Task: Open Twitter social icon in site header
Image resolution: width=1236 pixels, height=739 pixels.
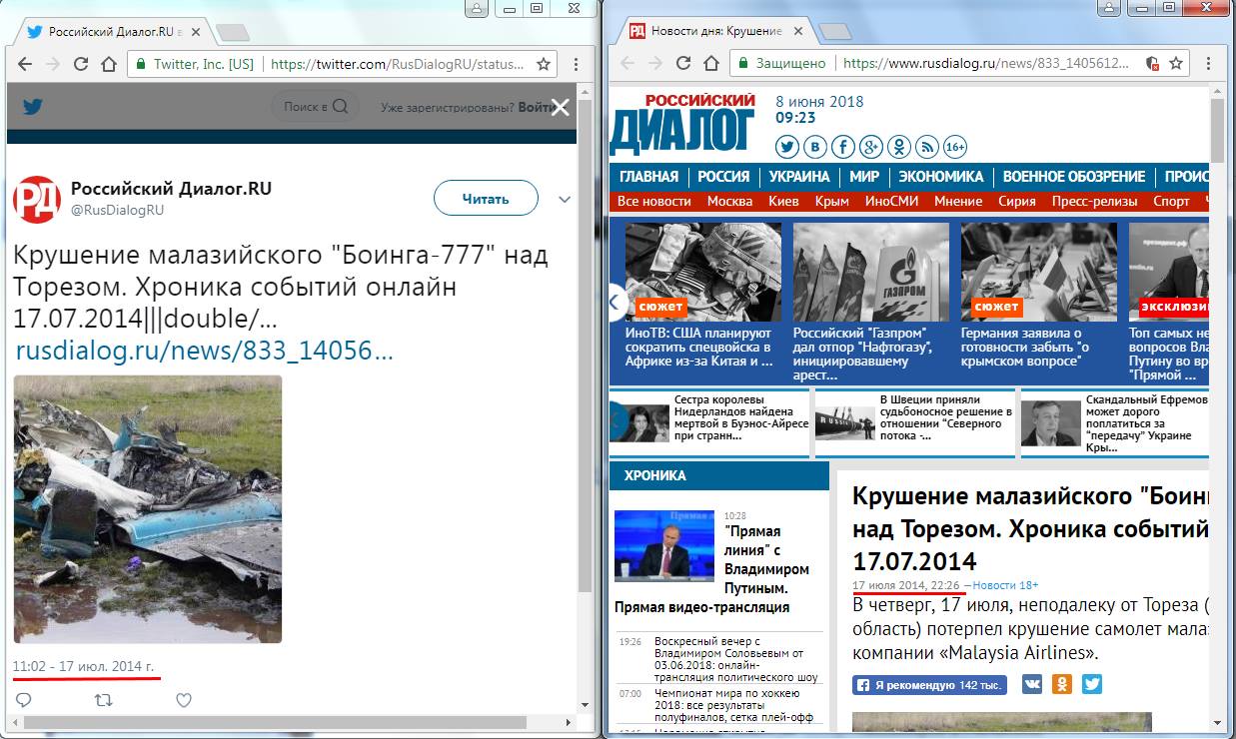Action: 787,147
